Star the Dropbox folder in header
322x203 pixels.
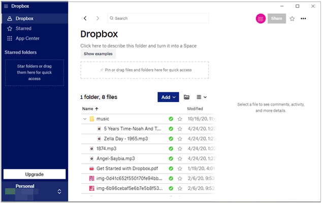point(292,19)
